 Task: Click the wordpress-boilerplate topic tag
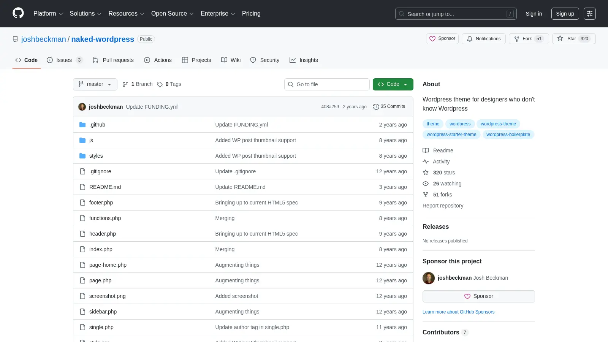click(508, 135)
